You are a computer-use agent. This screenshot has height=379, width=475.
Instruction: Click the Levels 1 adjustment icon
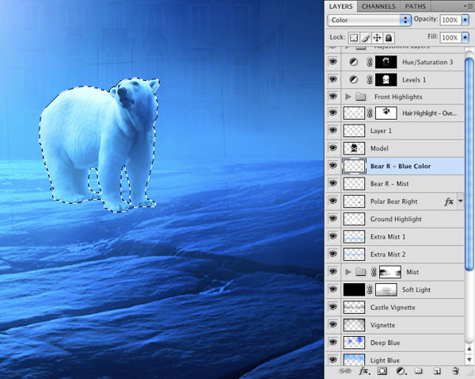pyautogui.click(x=354, y=80)
